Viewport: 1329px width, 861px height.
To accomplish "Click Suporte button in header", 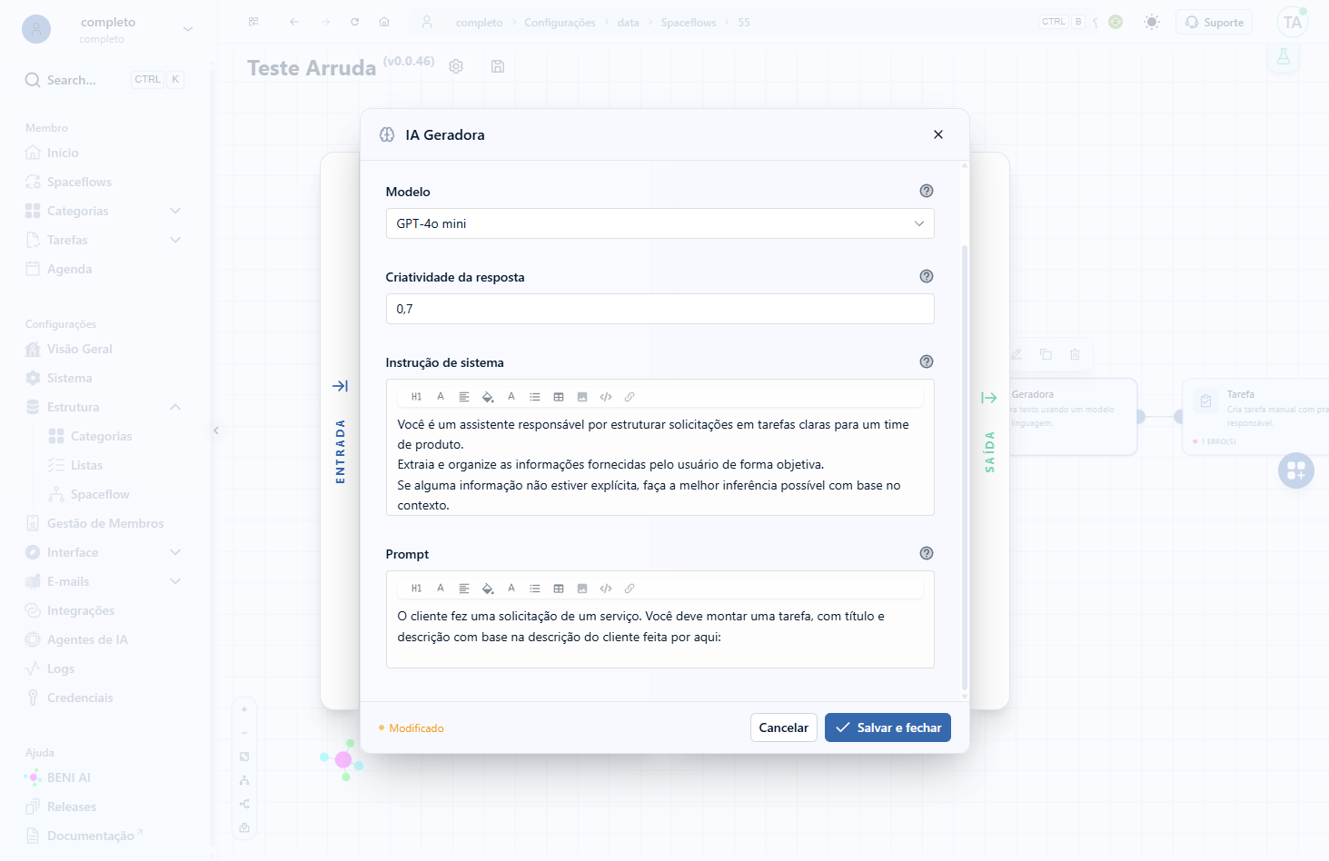I will point(1214,22).
